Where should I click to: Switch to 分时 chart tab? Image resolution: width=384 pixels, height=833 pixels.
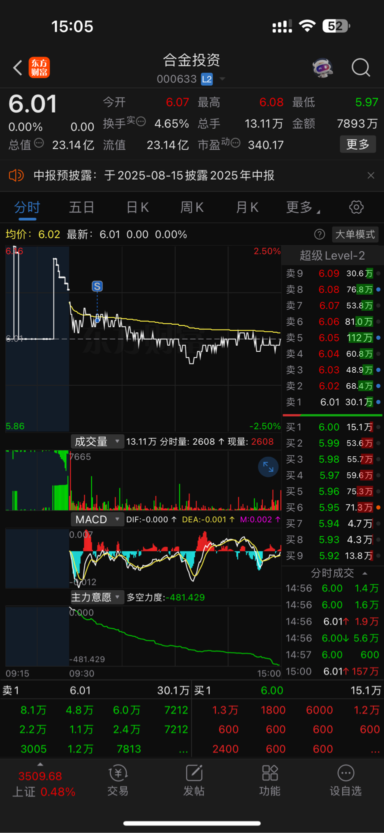pos(27,207)
